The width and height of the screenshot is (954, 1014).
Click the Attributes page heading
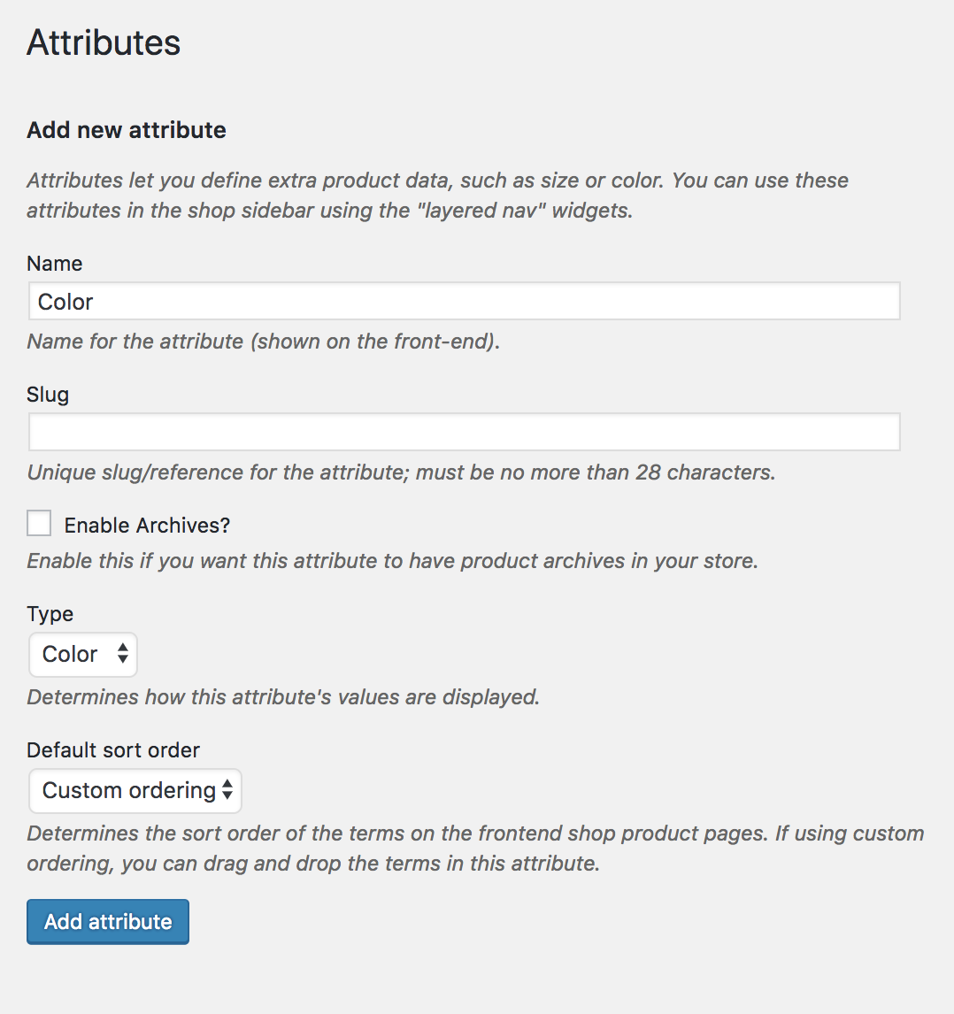104,42
